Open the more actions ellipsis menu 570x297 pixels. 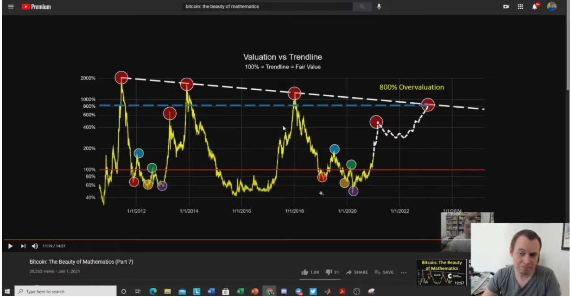pos(404,272)
